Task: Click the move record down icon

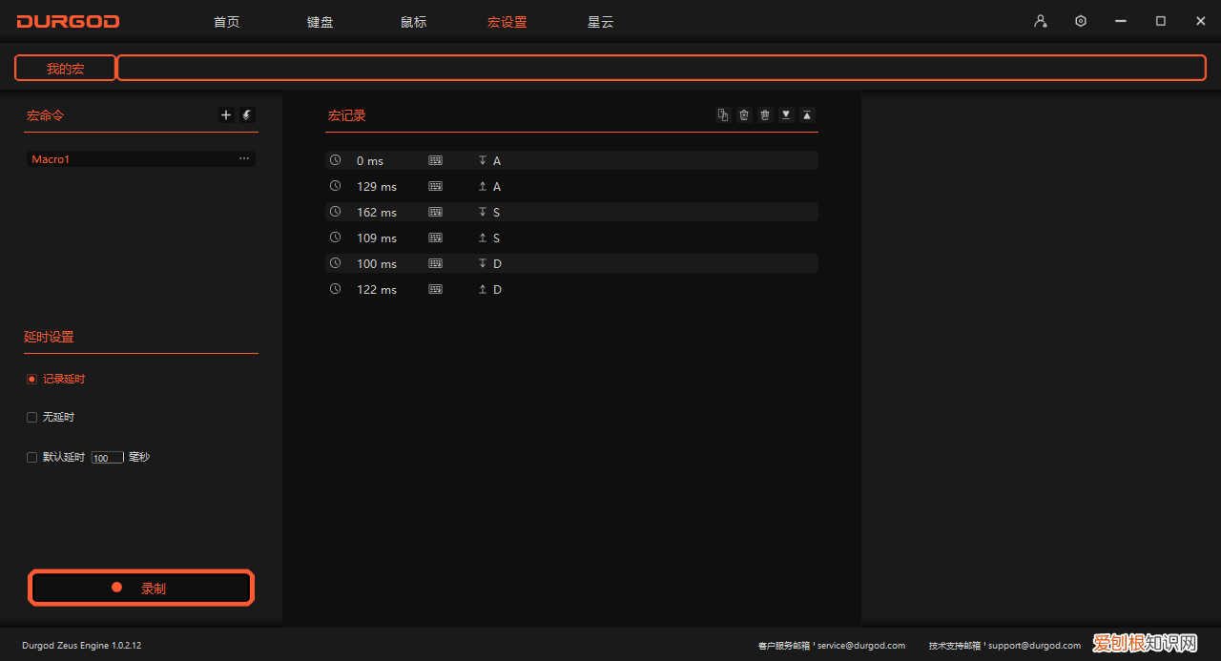Action: 785,114
